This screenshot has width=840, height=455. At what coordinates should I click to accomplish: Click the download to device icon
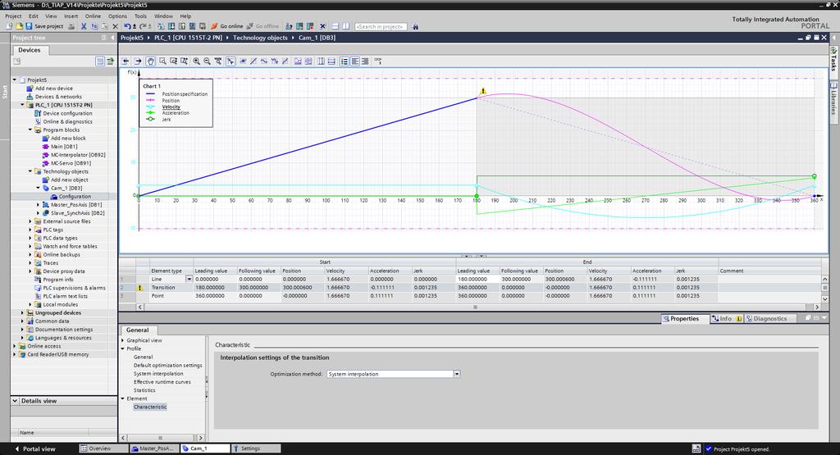171,26
